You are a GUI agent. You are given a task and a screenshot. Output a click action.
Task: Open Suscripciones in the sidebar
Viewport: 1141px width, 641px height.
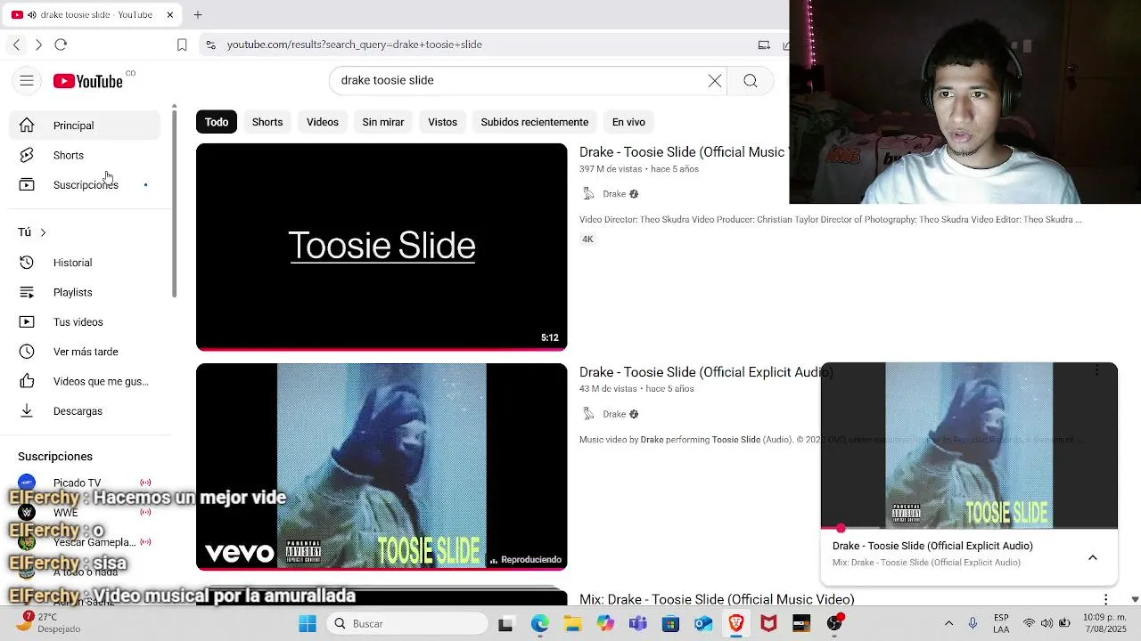(x=85, y=184)
